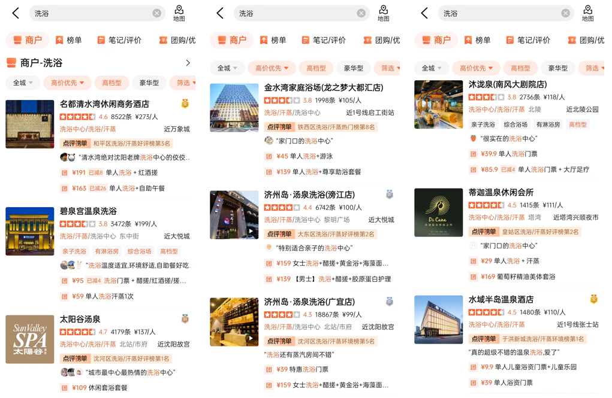This screenshot has width=612, height=398.
Task: Open the 高价优先 sort dropdown on the left screen
Action: pyautogui.click(x=67, y=83)
